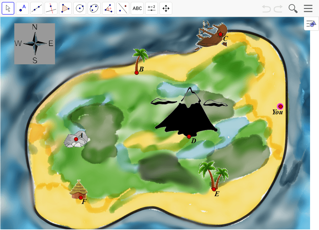Select the Circle with Center tool

[80, 8]
